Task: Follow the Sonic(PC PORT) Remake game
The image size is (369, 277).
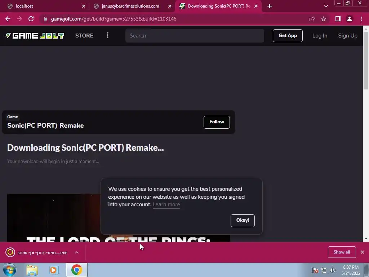Action: click(x=217, y=122)
